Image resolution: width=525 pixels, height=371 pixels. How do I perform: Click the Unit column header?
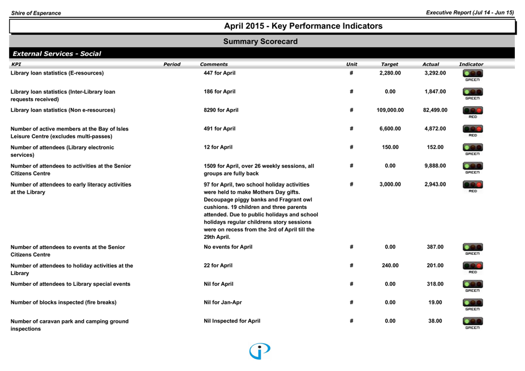coord(351,64)
